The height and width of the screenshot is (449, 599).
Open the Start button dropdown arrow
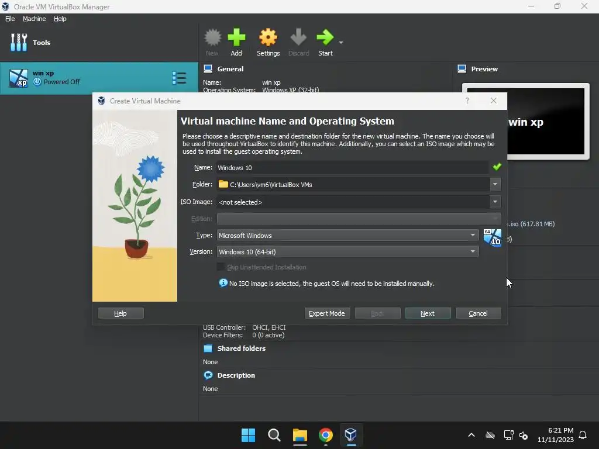click(341, 42)
